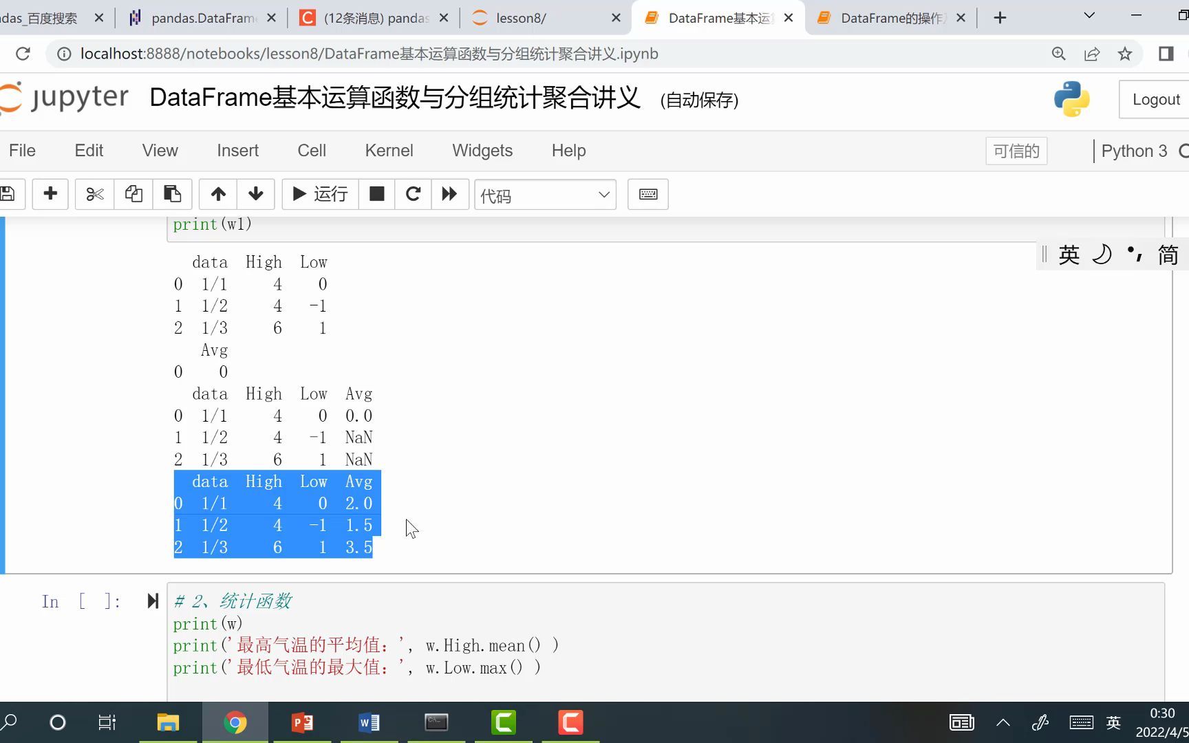Open the browser tab list chevron
The width and height of the screenshot is (1189, 743).
pyautogui.click(x=1089, y=14)
